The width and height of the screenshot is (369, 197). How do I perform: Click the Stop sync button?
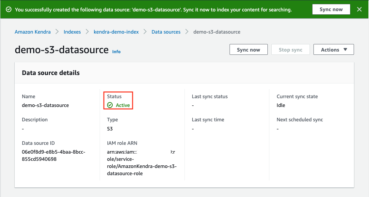tap(290, 50)
